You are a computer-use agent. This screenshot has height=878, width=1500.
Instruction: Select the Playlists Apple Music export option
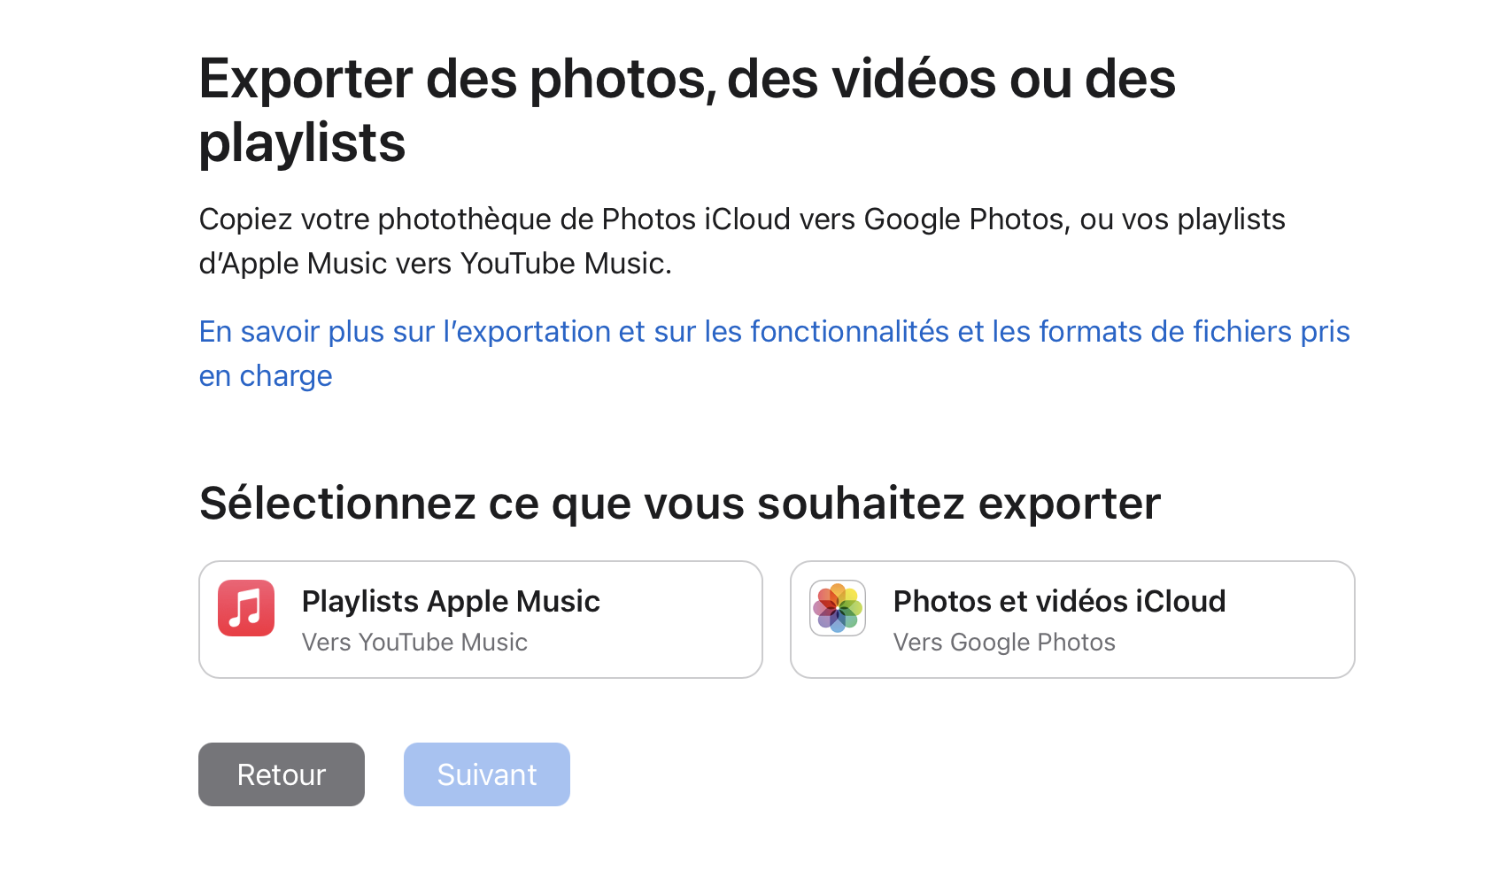click(x=481, y=620)
